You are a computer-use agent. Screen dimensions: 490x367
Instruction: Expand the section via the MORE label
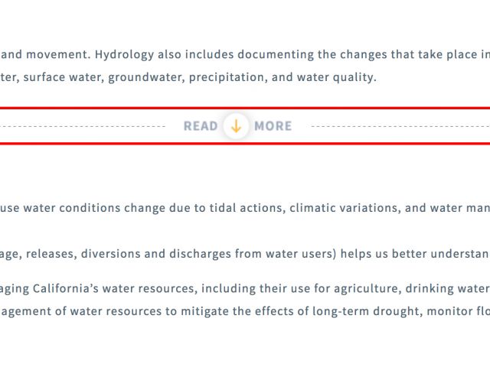(x=273, y=126)
